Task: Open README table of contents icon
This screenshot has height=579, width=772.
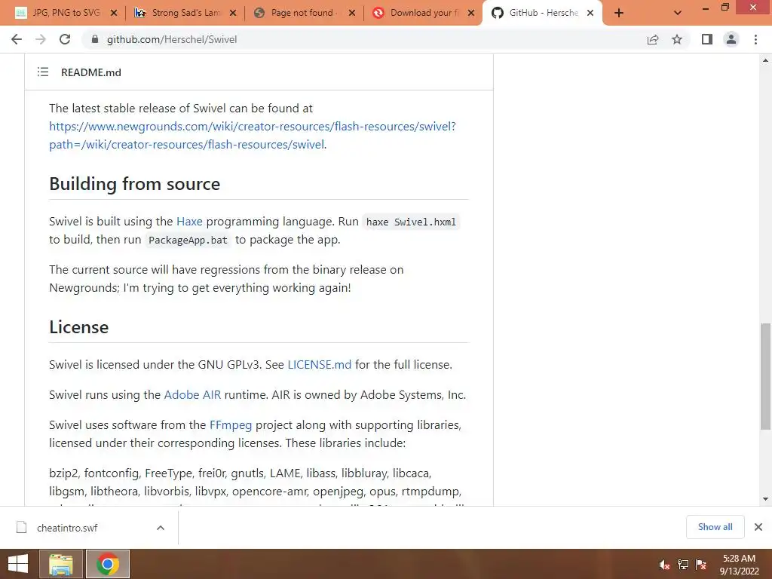Action: (x=43, y=72)
